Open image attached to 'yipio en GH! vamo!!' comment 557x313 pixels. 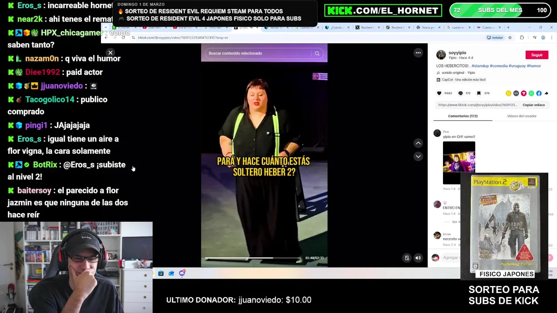(x=459, y=163)
